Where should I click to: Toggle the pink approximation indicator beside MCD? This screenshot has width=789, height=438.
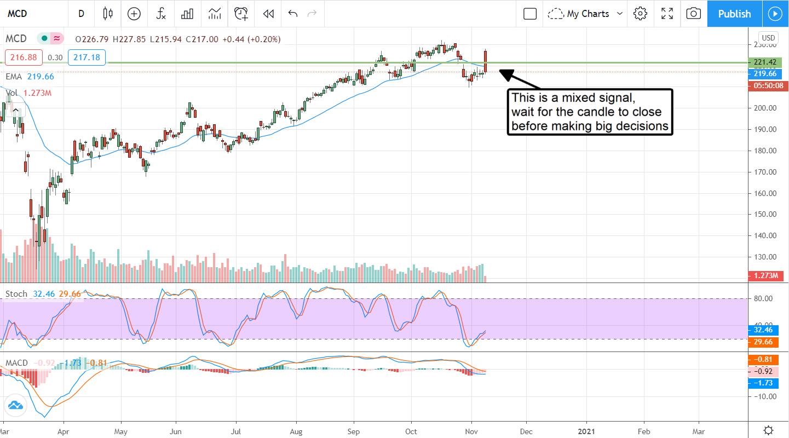coord(56,39)
